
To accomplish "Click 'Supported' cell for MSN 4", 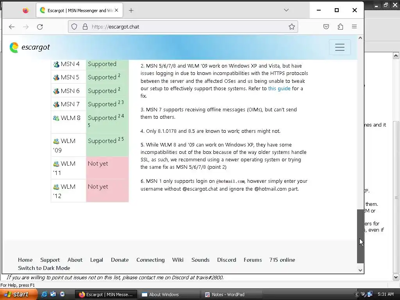I will point(107,64).
